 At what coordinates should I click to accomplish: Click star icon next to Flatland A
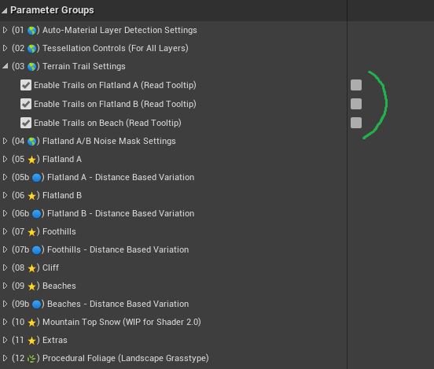click(x=31, y=160)
